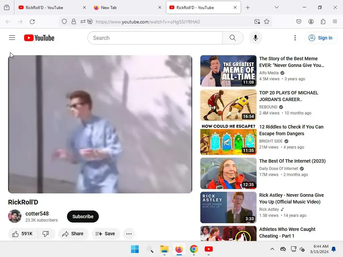Open cotter548 channel avatar
This screenshot has height=257, width=343.
click(15, 217)
